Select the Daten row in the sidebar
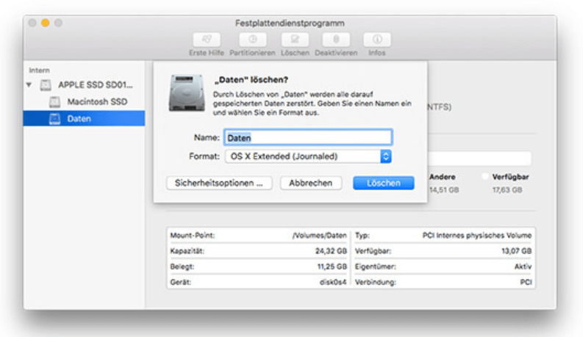 coord(84,118)
